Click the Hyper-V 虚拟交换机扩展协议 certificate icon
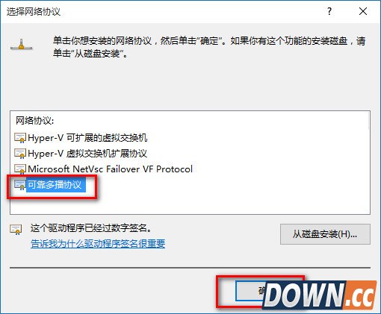Screen dimensions: 381x314 point(20,154)
